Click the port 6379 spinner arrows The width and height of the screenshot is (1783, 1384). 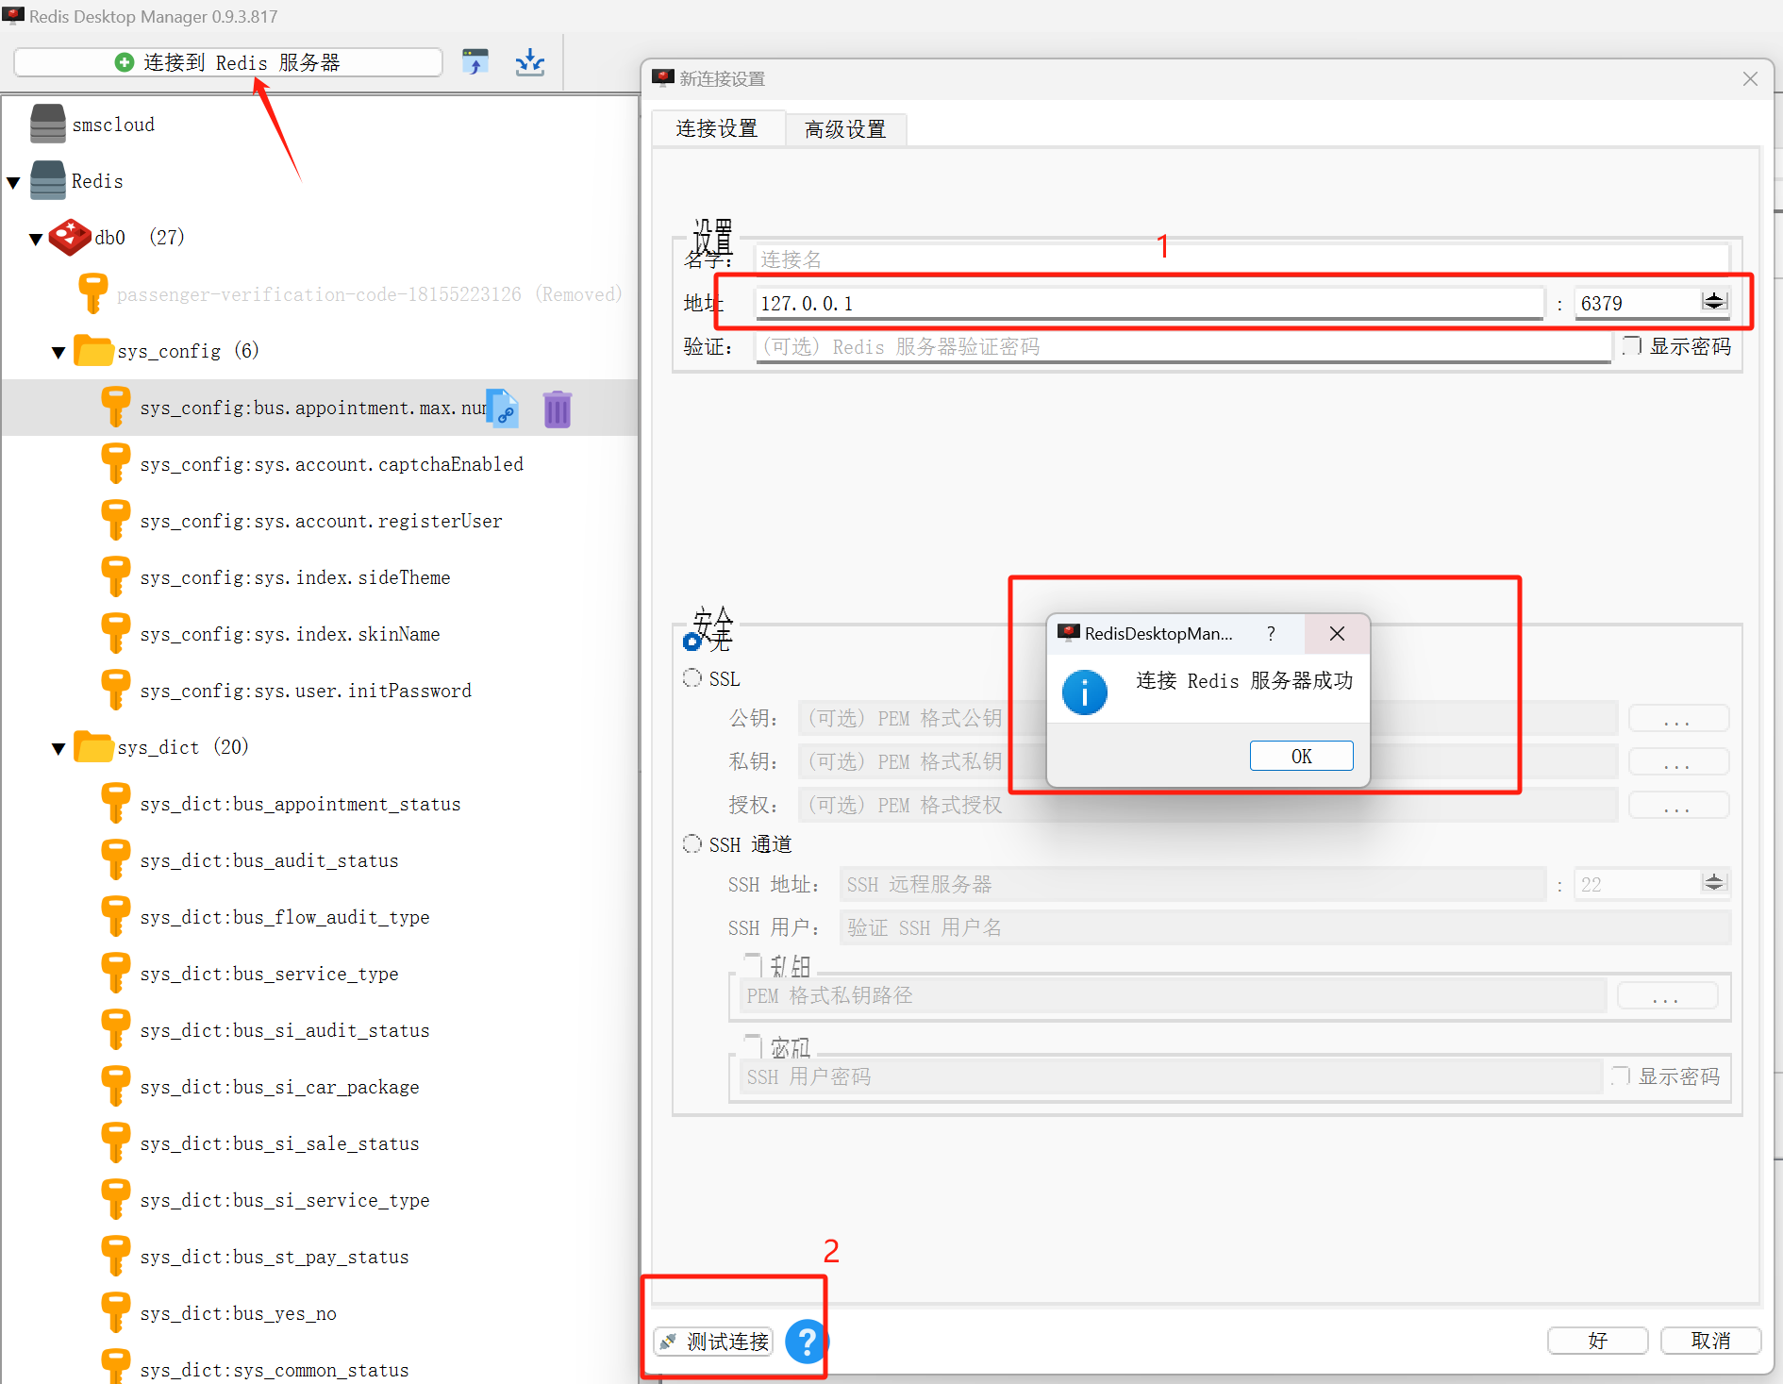tap(1714, 301)
